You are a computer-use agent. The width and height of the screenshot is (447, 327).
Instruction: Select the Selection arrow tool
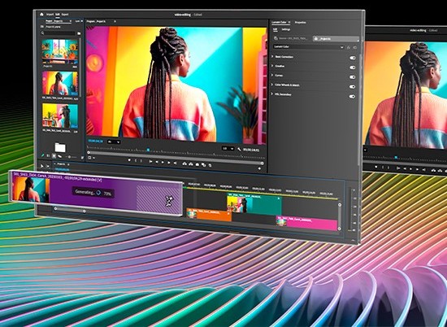[41, 165]
